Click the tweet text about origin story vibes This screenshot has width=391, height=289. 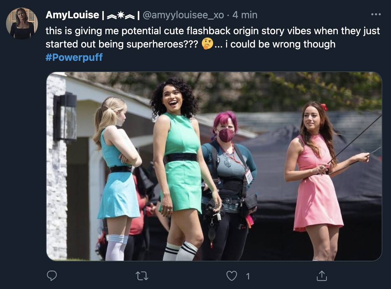click(x=213, y=31)
